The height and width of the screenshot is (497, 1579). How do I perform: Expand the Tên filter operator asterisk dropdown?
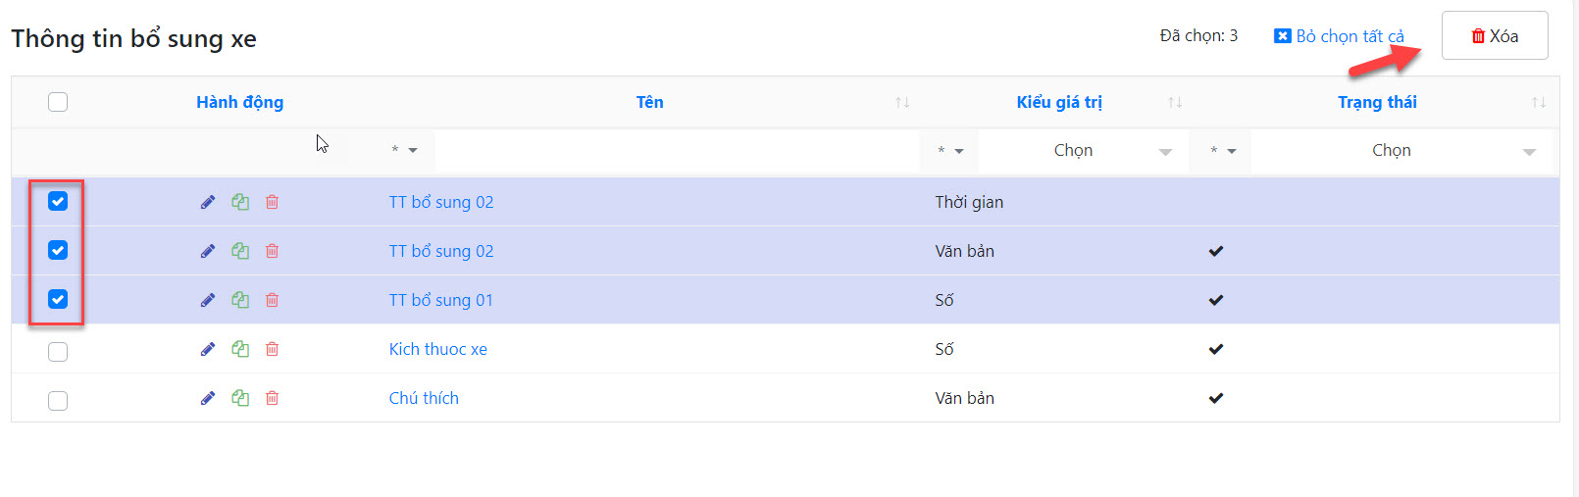(404, 151)
